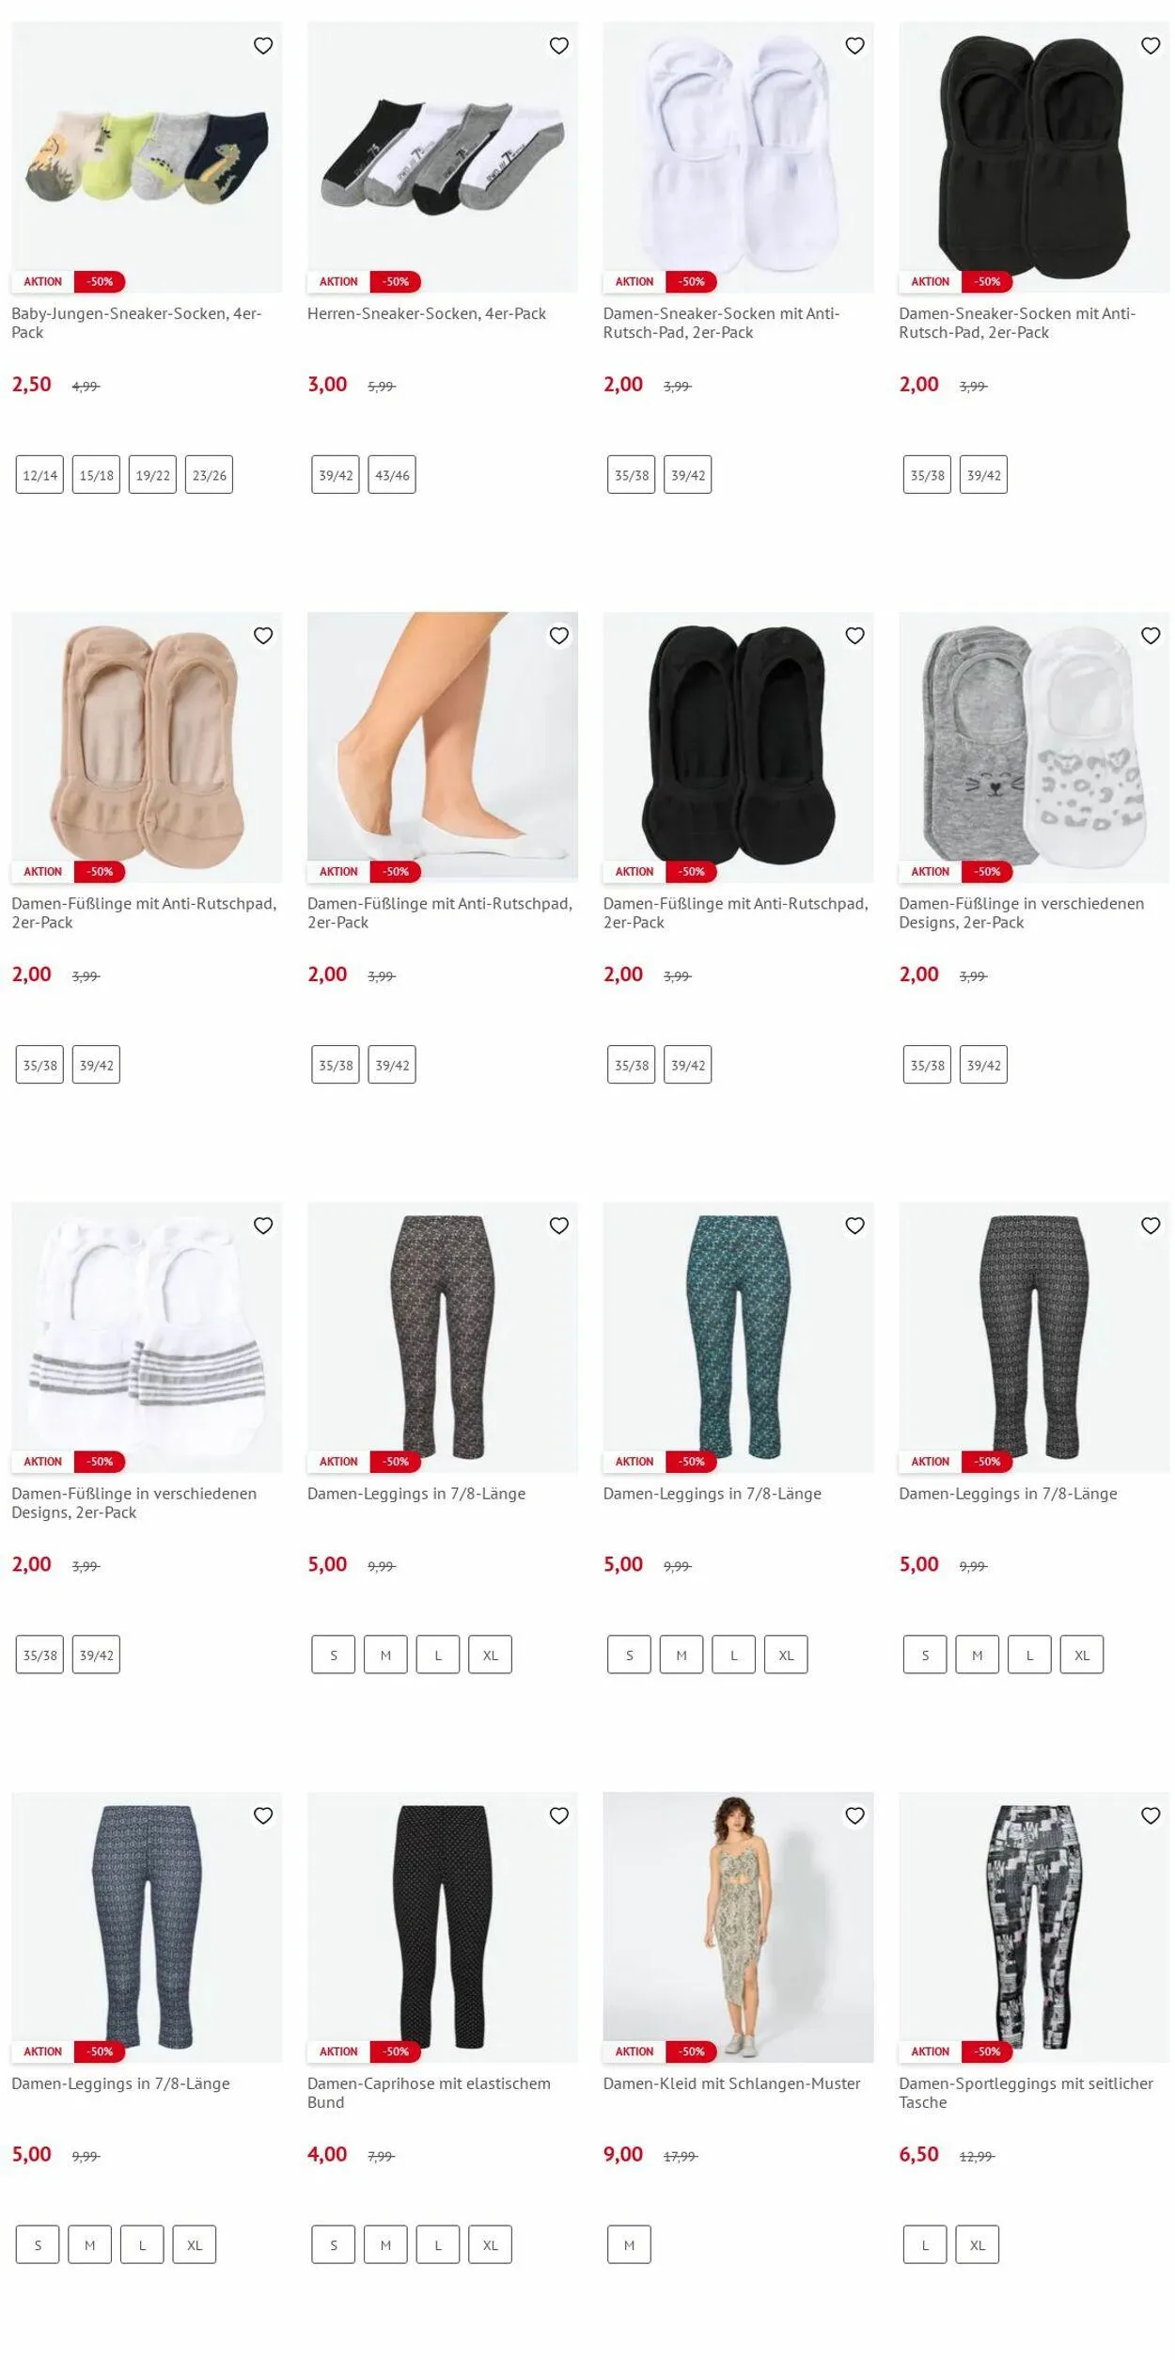The height and width of the screenshot is (2360, 1175).
Task: Open Damen-Caprihose mit elastischem Bund product link
Action: (x=429, y=2093)
